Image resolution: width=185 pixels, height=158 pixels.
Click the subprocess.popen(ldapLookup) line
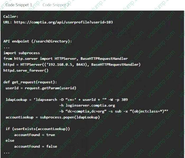pyautogui.click(x=53, y=117)
